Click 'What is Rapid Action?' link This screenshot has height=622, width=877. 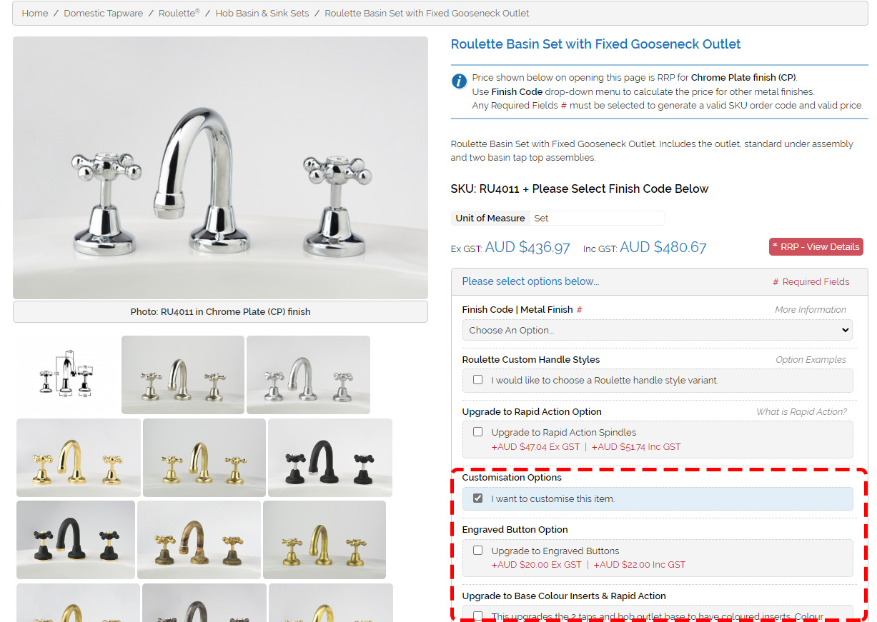coord(801,412)
